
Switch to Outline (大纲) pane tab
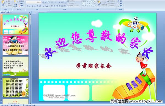pyautogui.click(x=8, y=12)
